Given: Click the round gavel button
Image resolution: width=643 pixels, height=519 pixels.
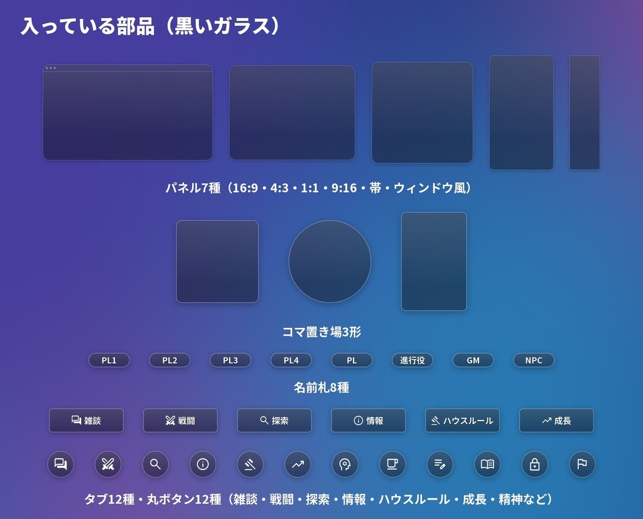Looking at the screenshot, I should [x=250, y=464].
